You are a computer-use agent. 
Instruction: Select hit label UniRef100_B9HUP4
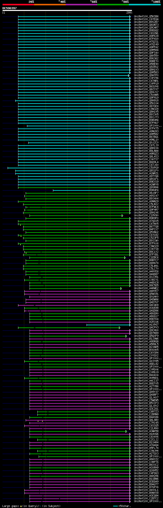pos(146,190)
